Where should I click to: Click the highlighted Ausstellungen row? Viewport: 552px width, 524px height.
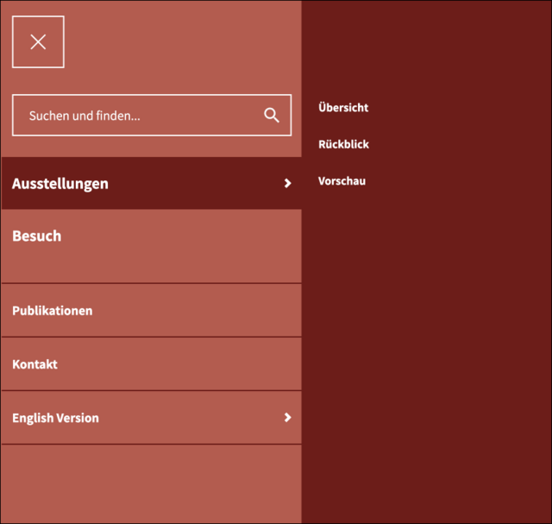coord(151,183)
